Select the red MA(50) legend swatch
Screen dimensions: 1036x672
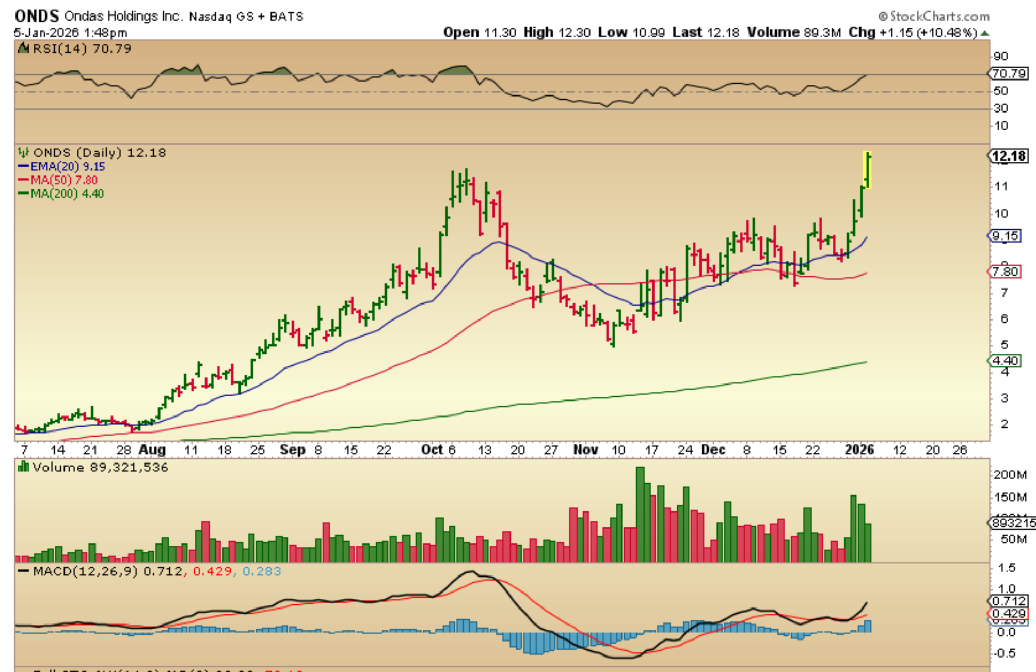pos(23,180)
